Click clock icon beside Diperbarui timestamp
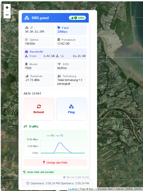Viewport: 143px width, 191px height. (x=28, y=183)
